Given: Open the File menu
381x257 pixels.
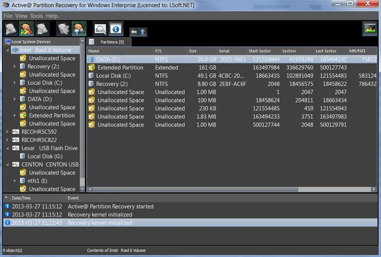Looking at the screenshot, I should pos(8,16).
